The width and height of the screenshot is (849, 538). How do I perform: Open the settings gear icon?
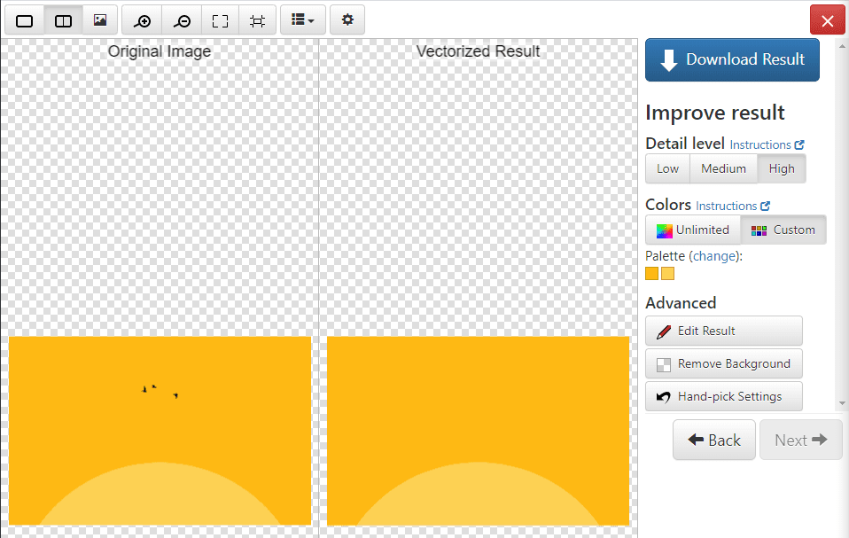(347, 19)
